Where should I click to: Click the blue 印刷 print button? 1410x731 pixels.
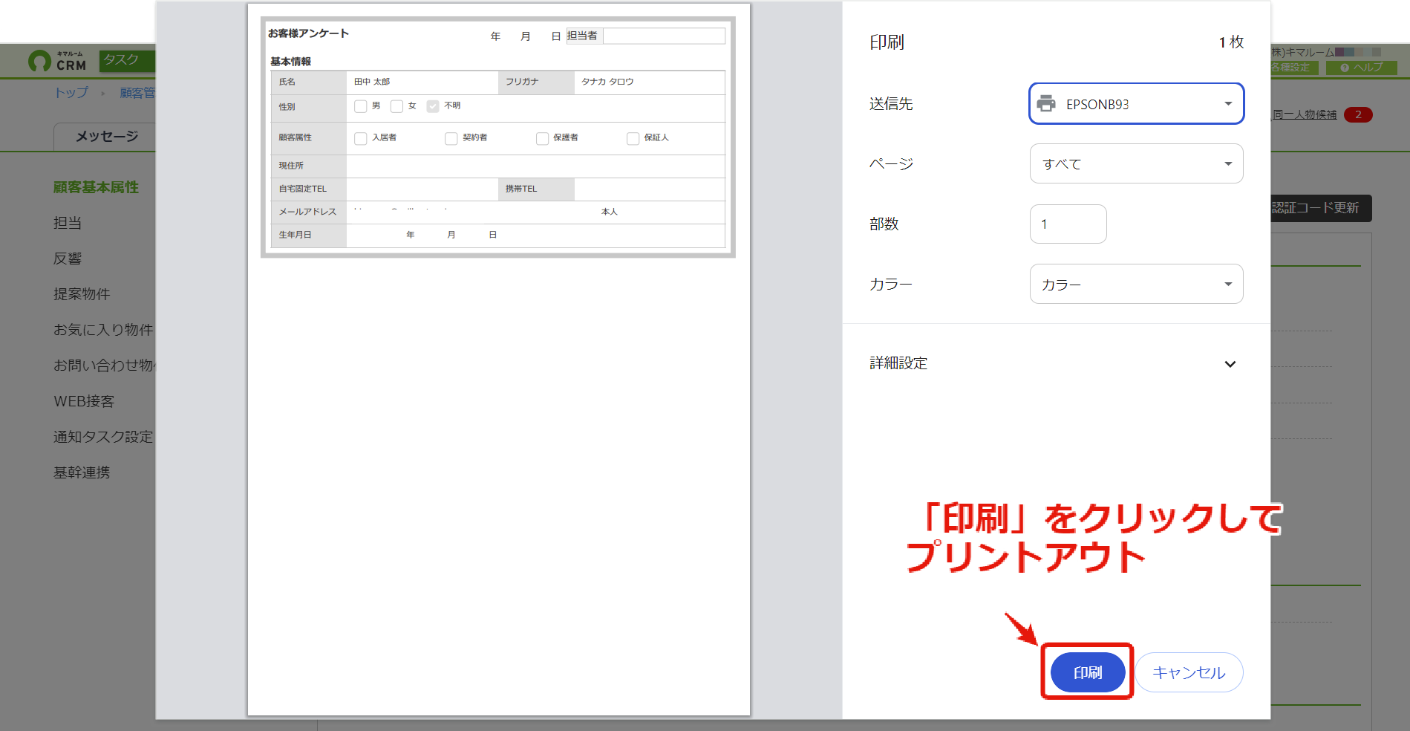pos(1088,672)
